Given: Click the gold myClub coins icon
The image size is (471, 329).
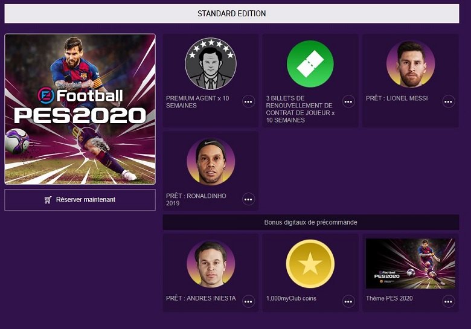Looking at the screenshot, I should click(x=310, y=264).
